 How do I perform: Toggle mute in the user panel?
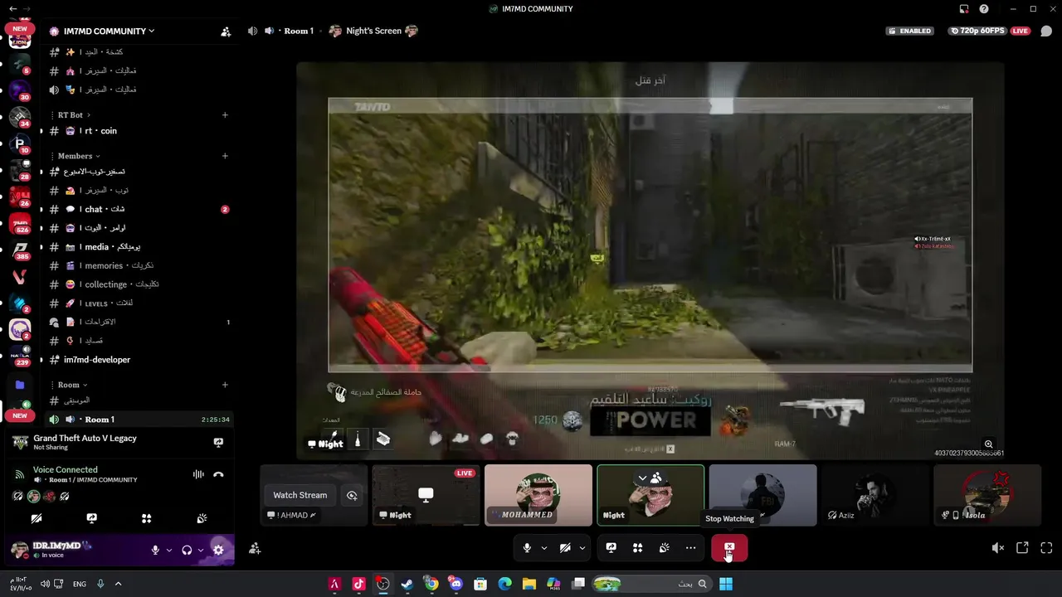pos(155,550)
